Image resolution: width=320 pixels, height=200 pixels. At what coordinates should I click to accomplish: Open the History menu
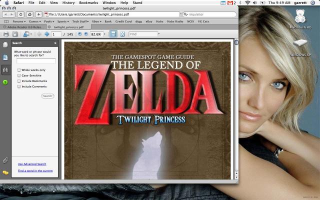[x=68, y=2]
